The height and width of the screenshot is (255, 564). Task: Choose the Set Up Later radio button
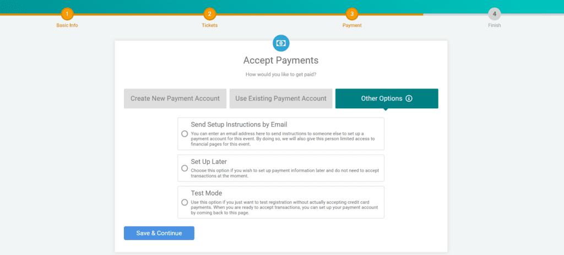click(x=185, y=168)
